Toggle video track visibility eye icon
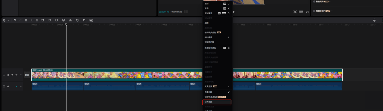The image size is (383, 111). tap(12, 75)
